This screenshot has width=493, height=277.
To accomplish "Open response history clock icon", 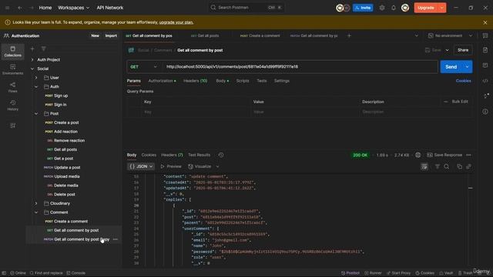I will click(x=221, y=155).
